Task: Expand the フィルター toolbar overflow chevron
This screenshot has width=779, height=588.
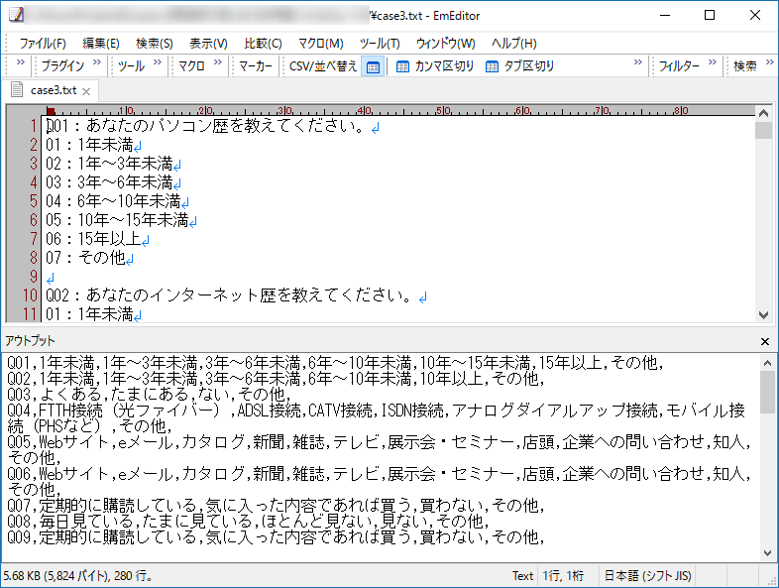Action: point(713,62)
